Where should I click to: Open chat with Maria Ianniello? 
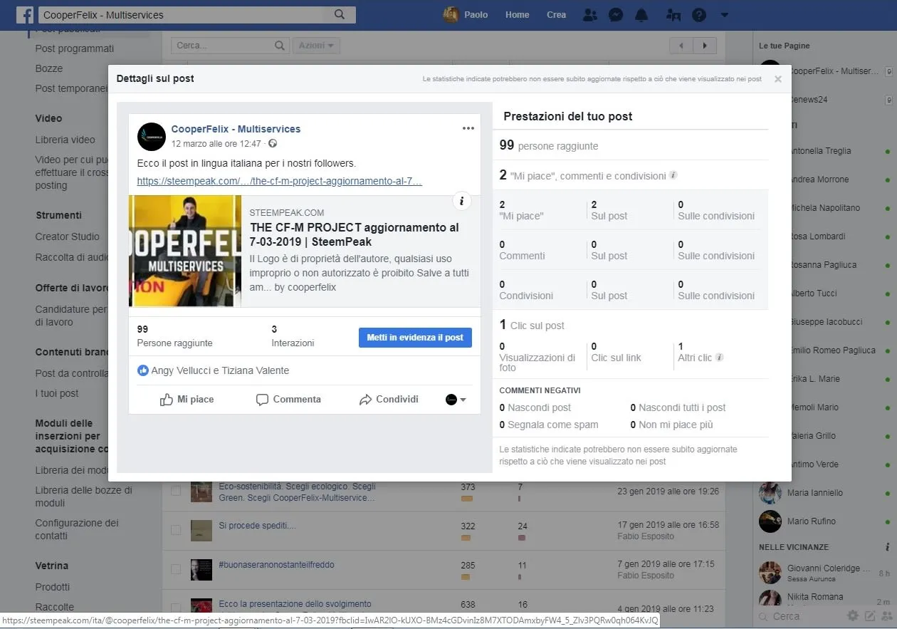(x=814, y=493)
